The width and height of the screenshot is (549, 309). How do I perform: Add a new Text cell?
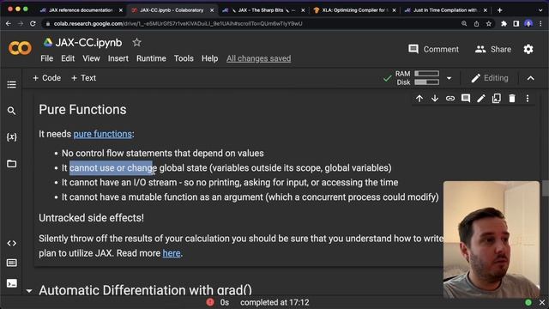(x=84, y=78)
